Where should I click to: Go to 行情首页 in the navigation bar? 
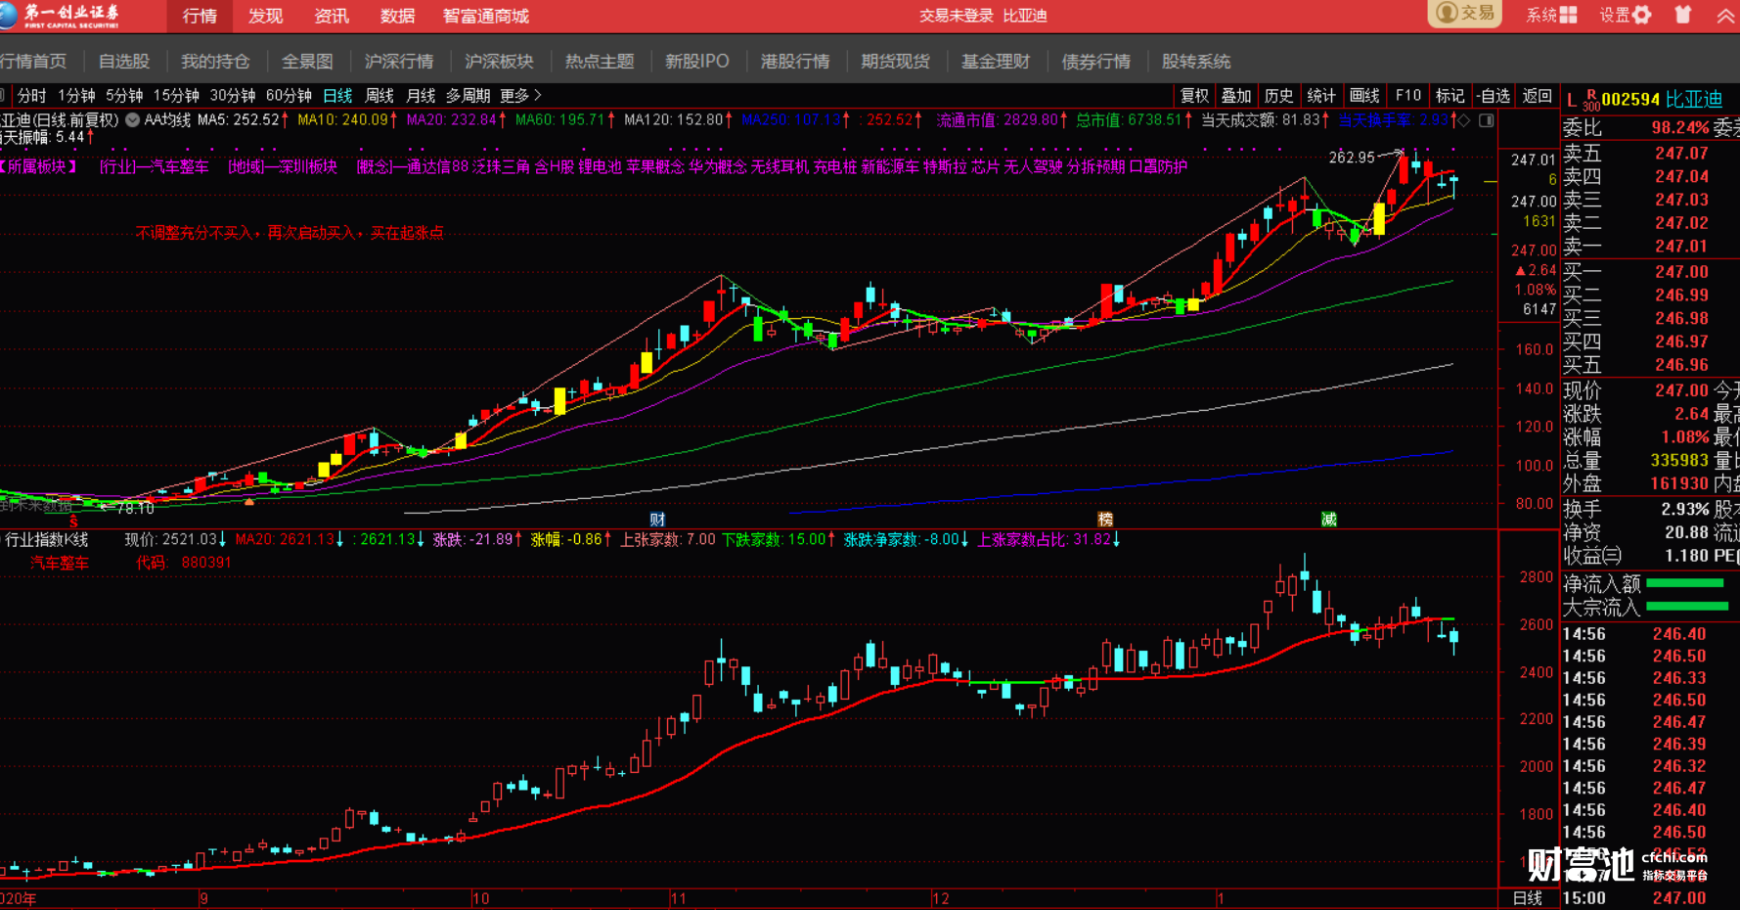pyautogui.click(x=33, y=62)
